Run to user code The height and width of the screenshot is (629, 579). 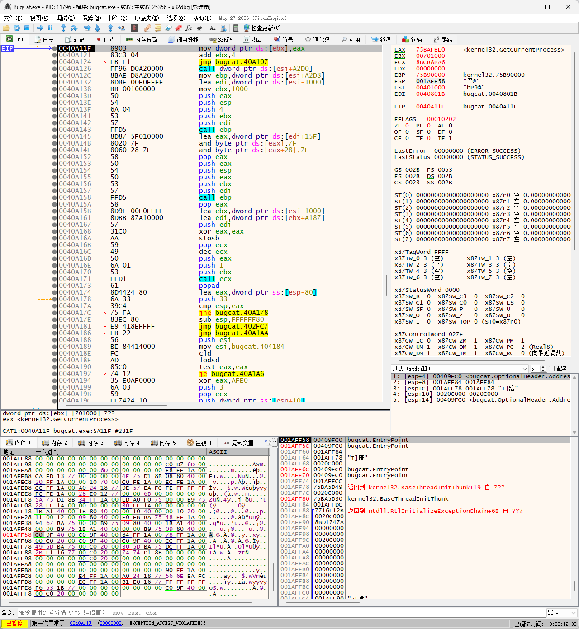120,28
